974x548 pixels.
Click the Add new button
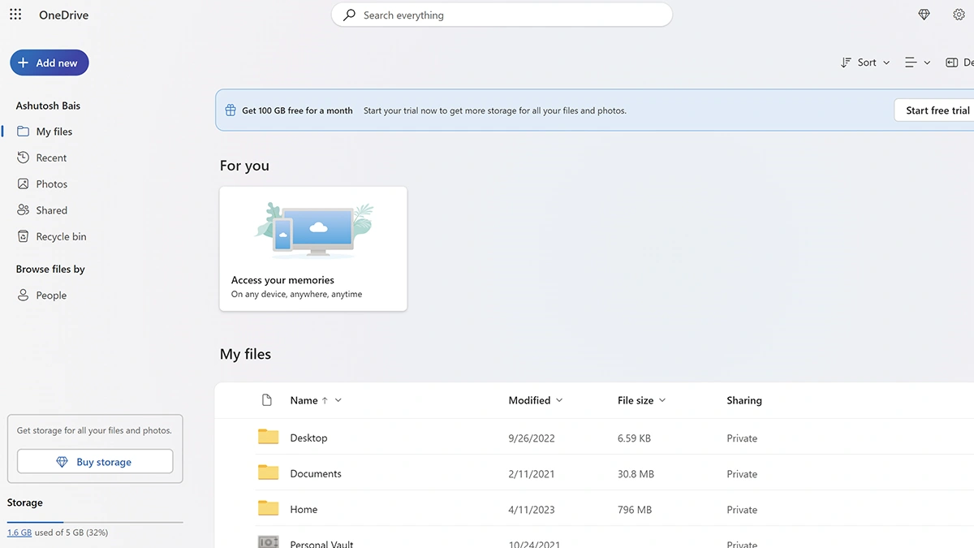click(50, 63)
